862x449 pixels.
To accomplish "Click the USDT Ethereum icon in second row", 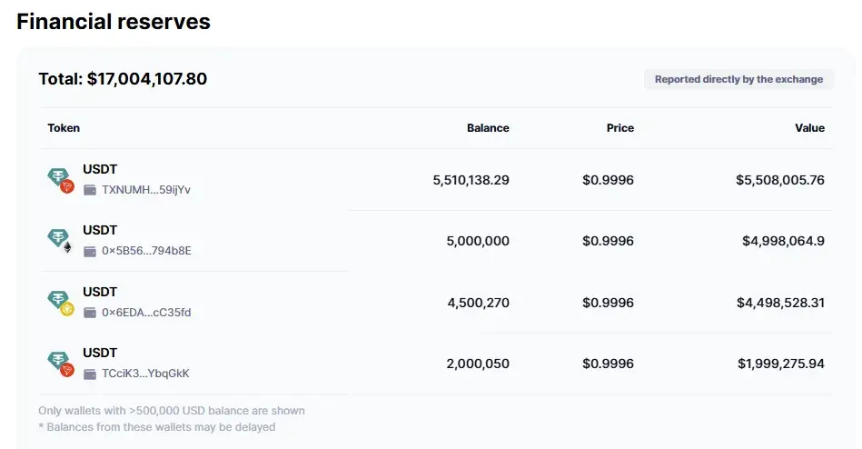I will point(61,241).
